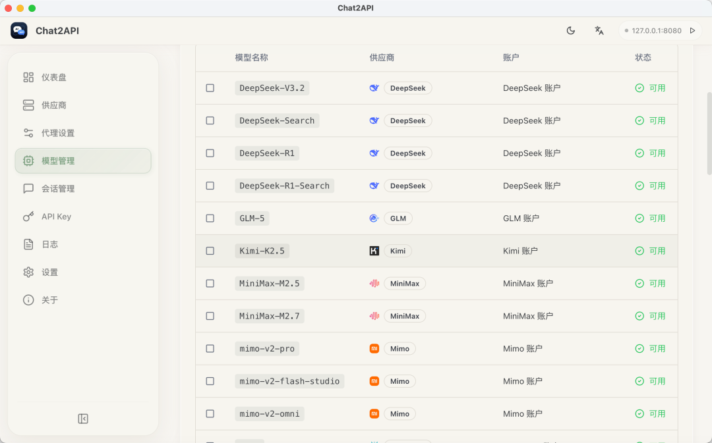712x443 pixels.
Task: Click the Kimi provider icon
Action: coord(374,251)
